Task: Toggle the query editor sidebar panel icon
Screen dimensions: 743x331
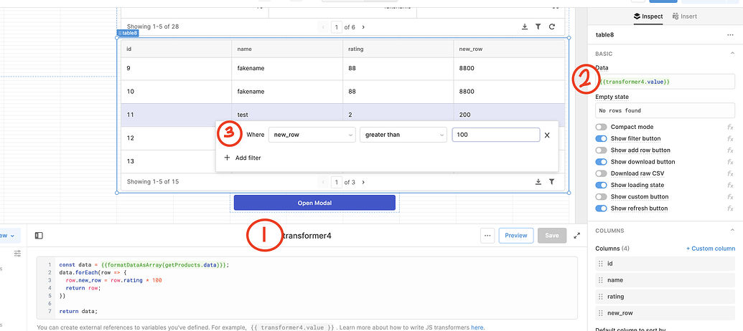Action: pos(39,236)
